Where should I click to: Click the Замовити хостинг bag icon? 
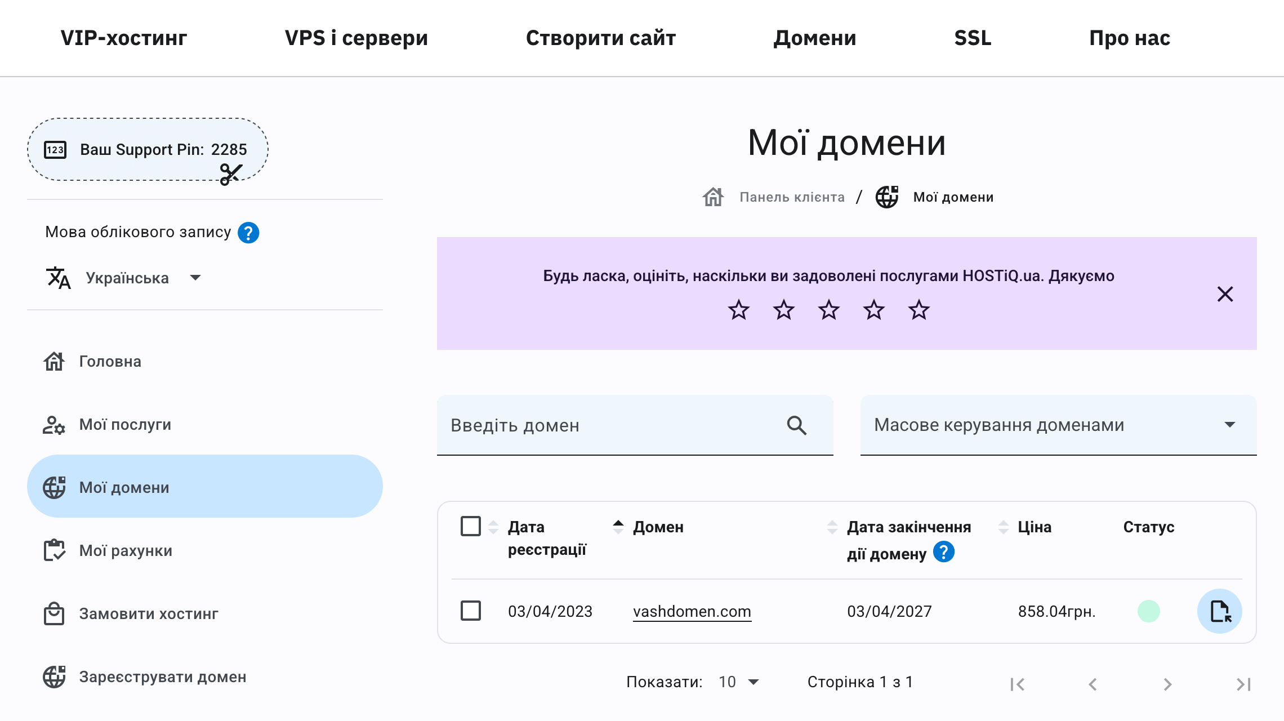click(54, 613)
